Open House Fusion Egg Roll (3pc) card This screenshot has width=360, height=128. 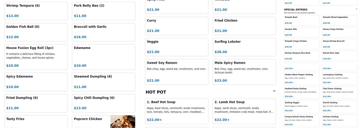36,57
